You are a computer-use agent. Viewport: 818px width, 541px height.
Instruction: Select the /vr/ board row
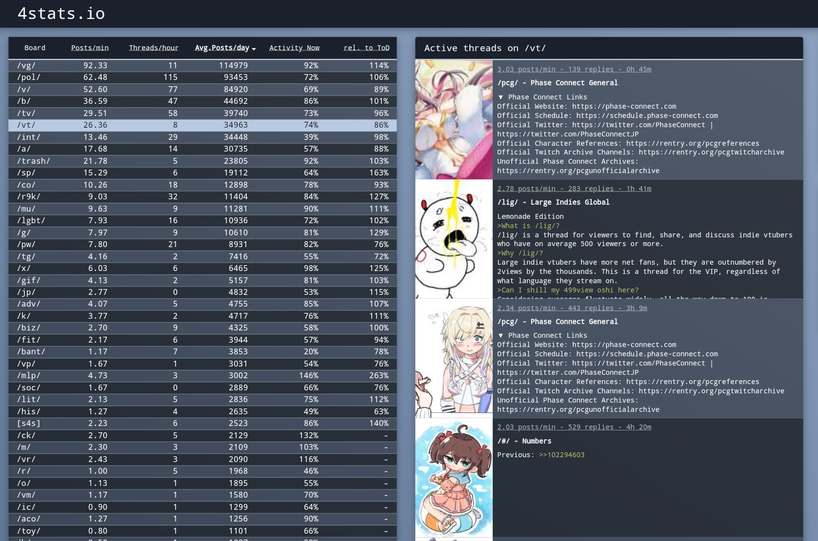coord(202,459)
